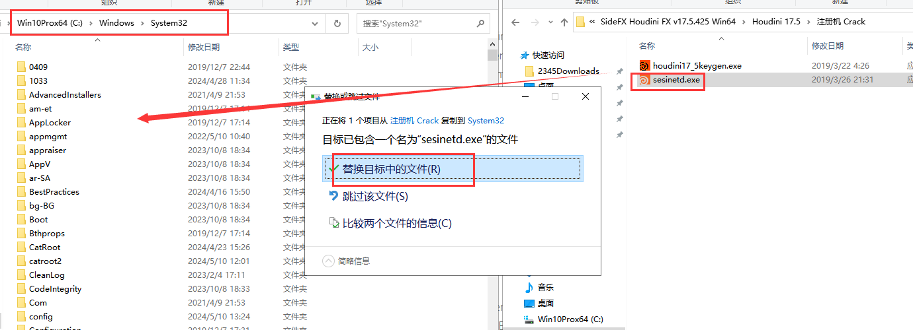Go up one level from 注册机 Crack folder
The width and height of the screenshot is (913, 330).
click(564, 22)
